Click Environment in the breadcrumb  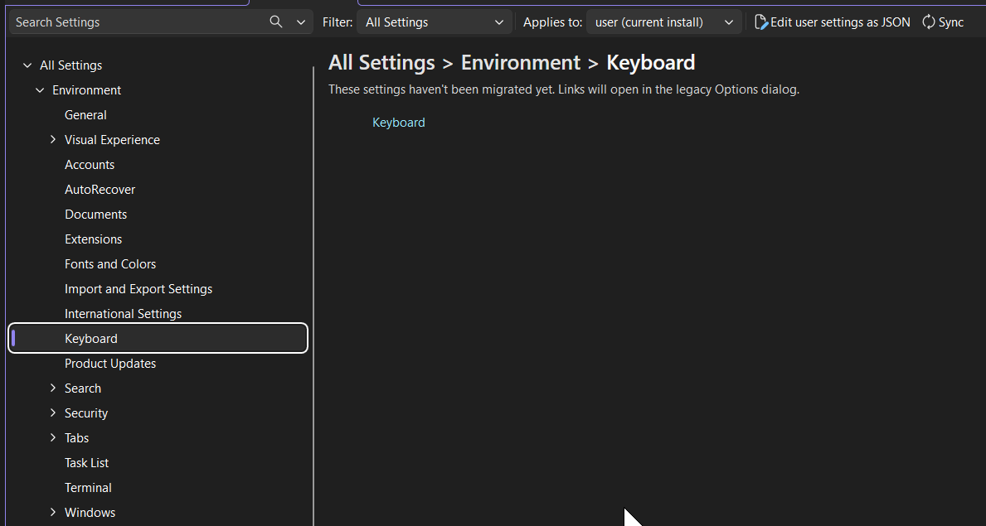click(x=521, y=63)
